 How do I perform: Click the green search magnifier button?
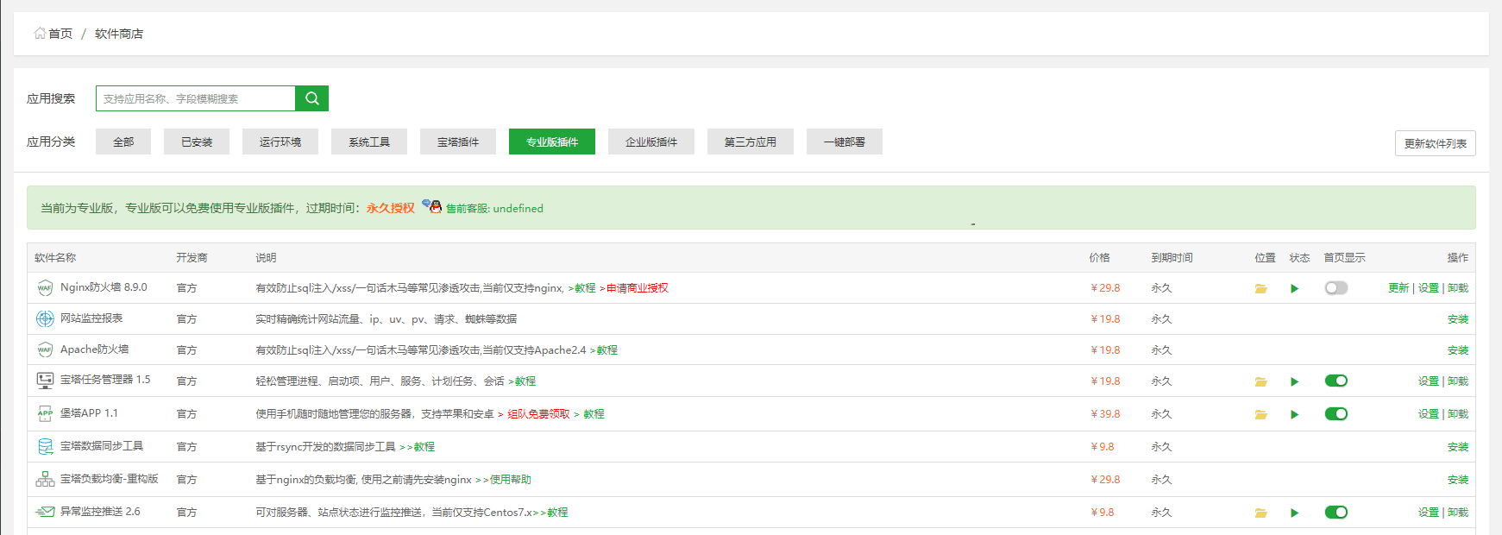tap(311, 98)
